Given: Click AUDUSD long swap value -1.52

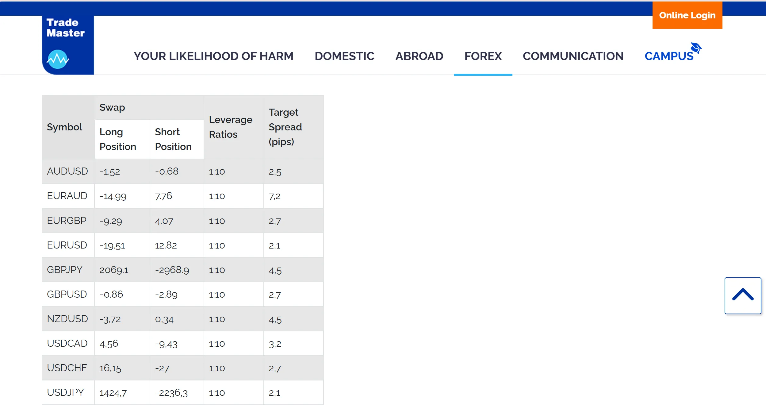Looking at the screenshot, I should click(110, 172).
